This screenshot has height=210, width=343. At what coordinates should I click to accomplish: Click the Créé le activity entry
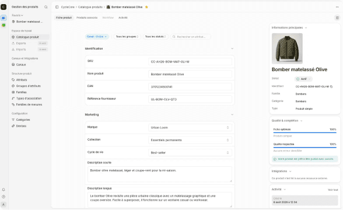304,200
